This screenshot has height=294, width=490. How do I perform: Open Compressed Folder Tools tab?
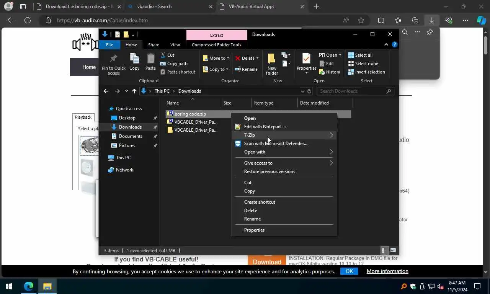pyautogui.click(x=216, y=45)
